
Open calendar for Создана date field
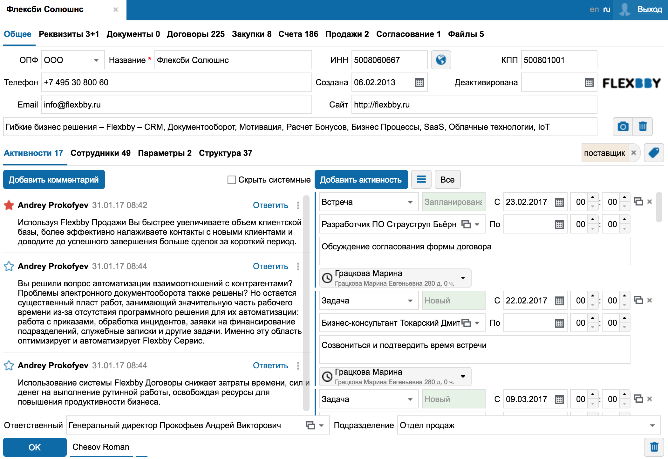click(419, 83)
